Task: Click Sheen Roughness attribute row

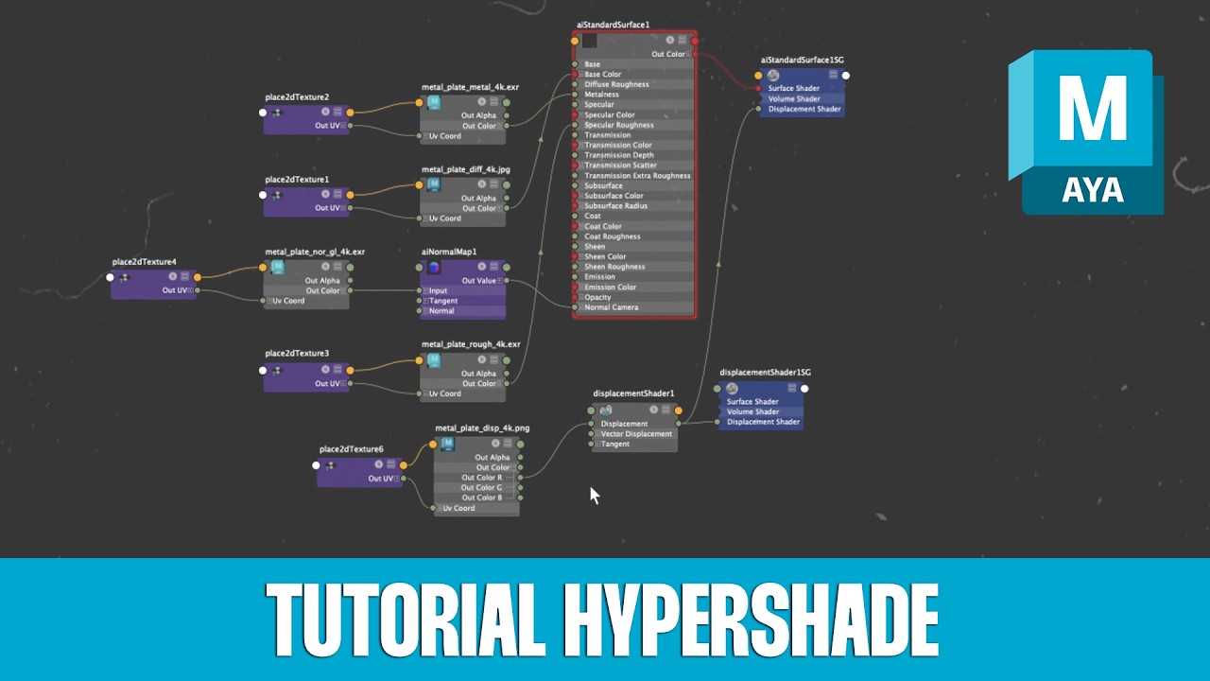Action: [634, 267]
